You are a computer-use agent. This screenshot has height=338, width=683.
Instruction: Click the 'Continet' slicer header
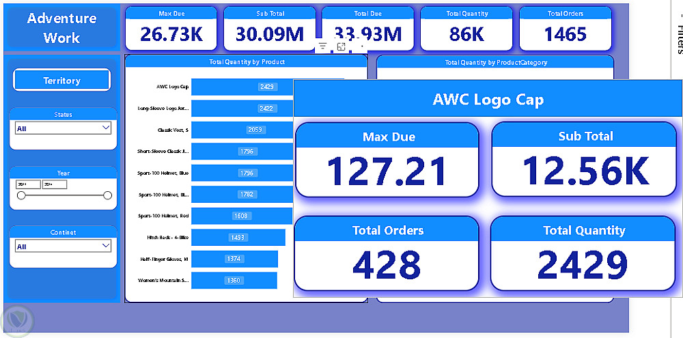click(63, 232)
